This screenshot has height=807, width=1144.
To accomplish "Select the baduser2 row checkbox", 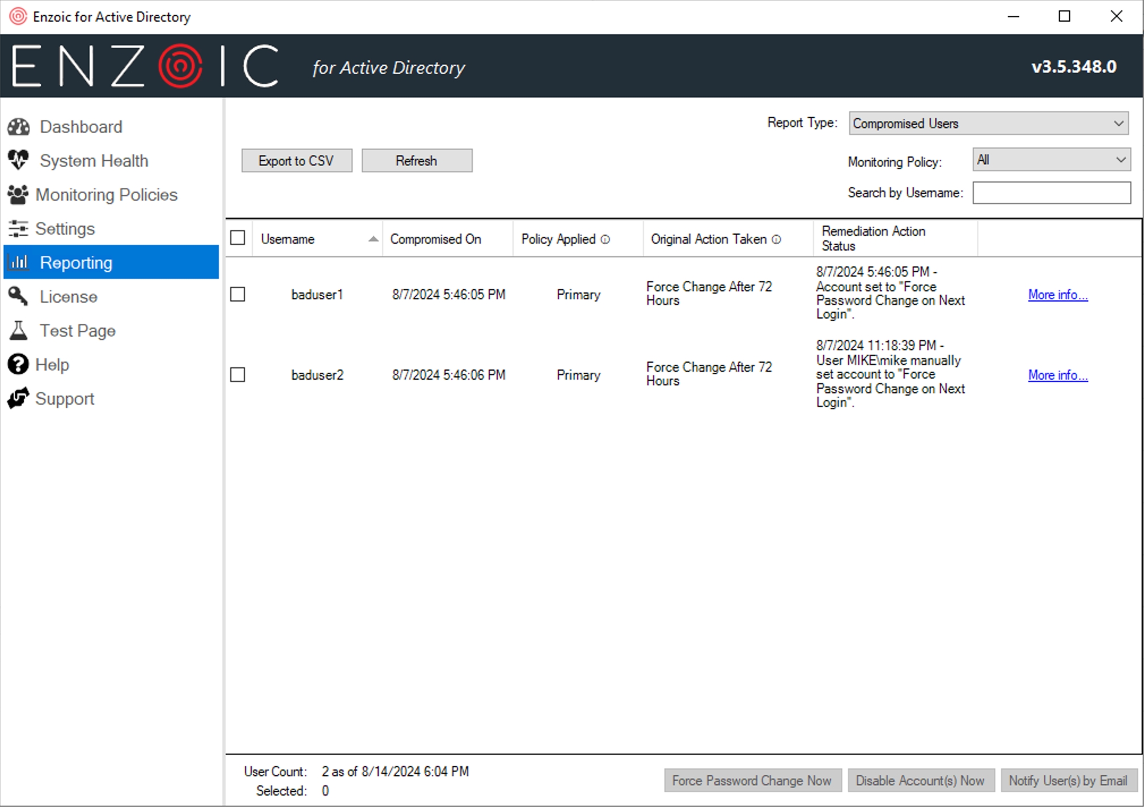I will pyautogui.click(x=238, y=375).
